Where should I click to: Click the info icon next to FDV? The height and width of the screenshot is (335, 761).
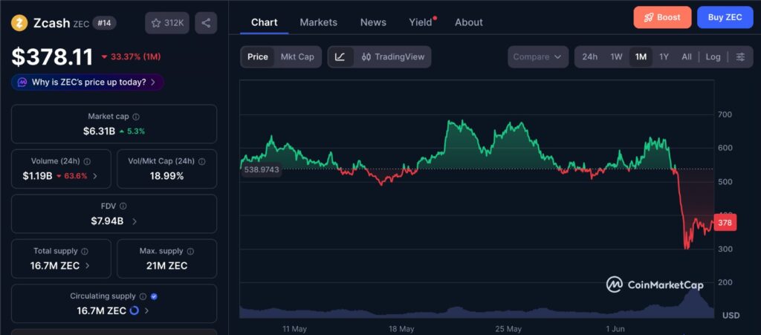pyautogui.click(x=123, y=206)
